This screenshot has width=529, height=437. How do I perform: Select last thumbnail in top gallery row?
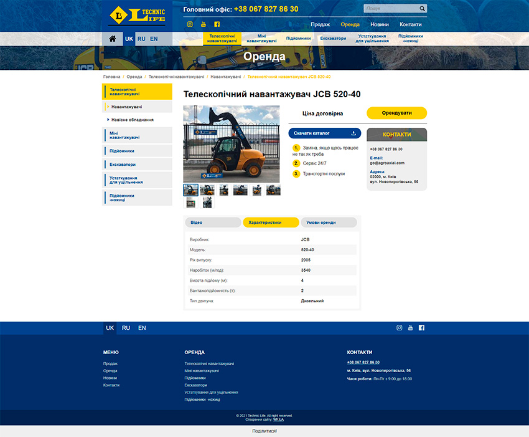pyautogui.click(x=273, y=190)
